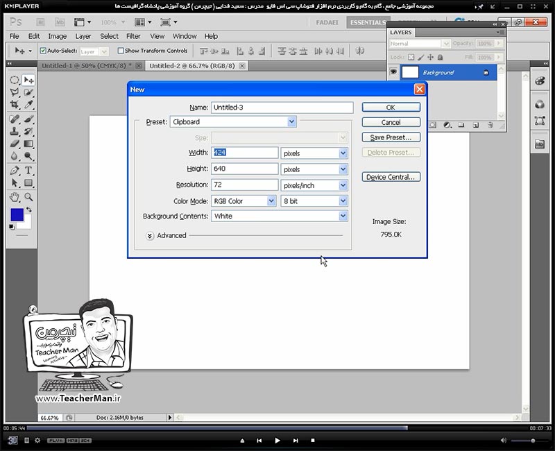Select the Polygonal Lasso tool

[14, 92]
